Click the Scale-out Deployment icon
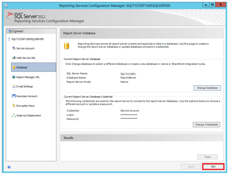The width and height of the screenshot is (229, 175). [x=14, y=115]
